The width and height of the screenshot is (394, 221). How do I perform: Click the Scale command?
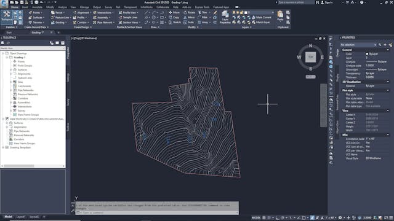[x=189, y=22]
